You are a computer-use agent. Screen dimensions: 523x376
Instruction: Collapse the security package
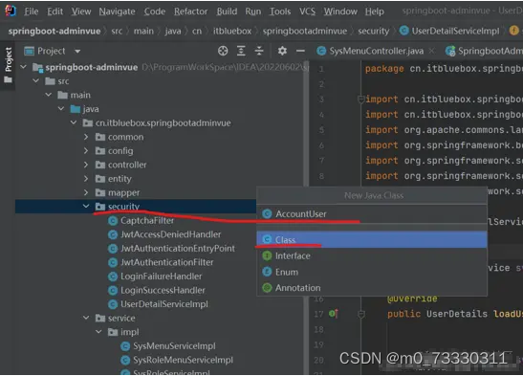[x=86, y=207]
